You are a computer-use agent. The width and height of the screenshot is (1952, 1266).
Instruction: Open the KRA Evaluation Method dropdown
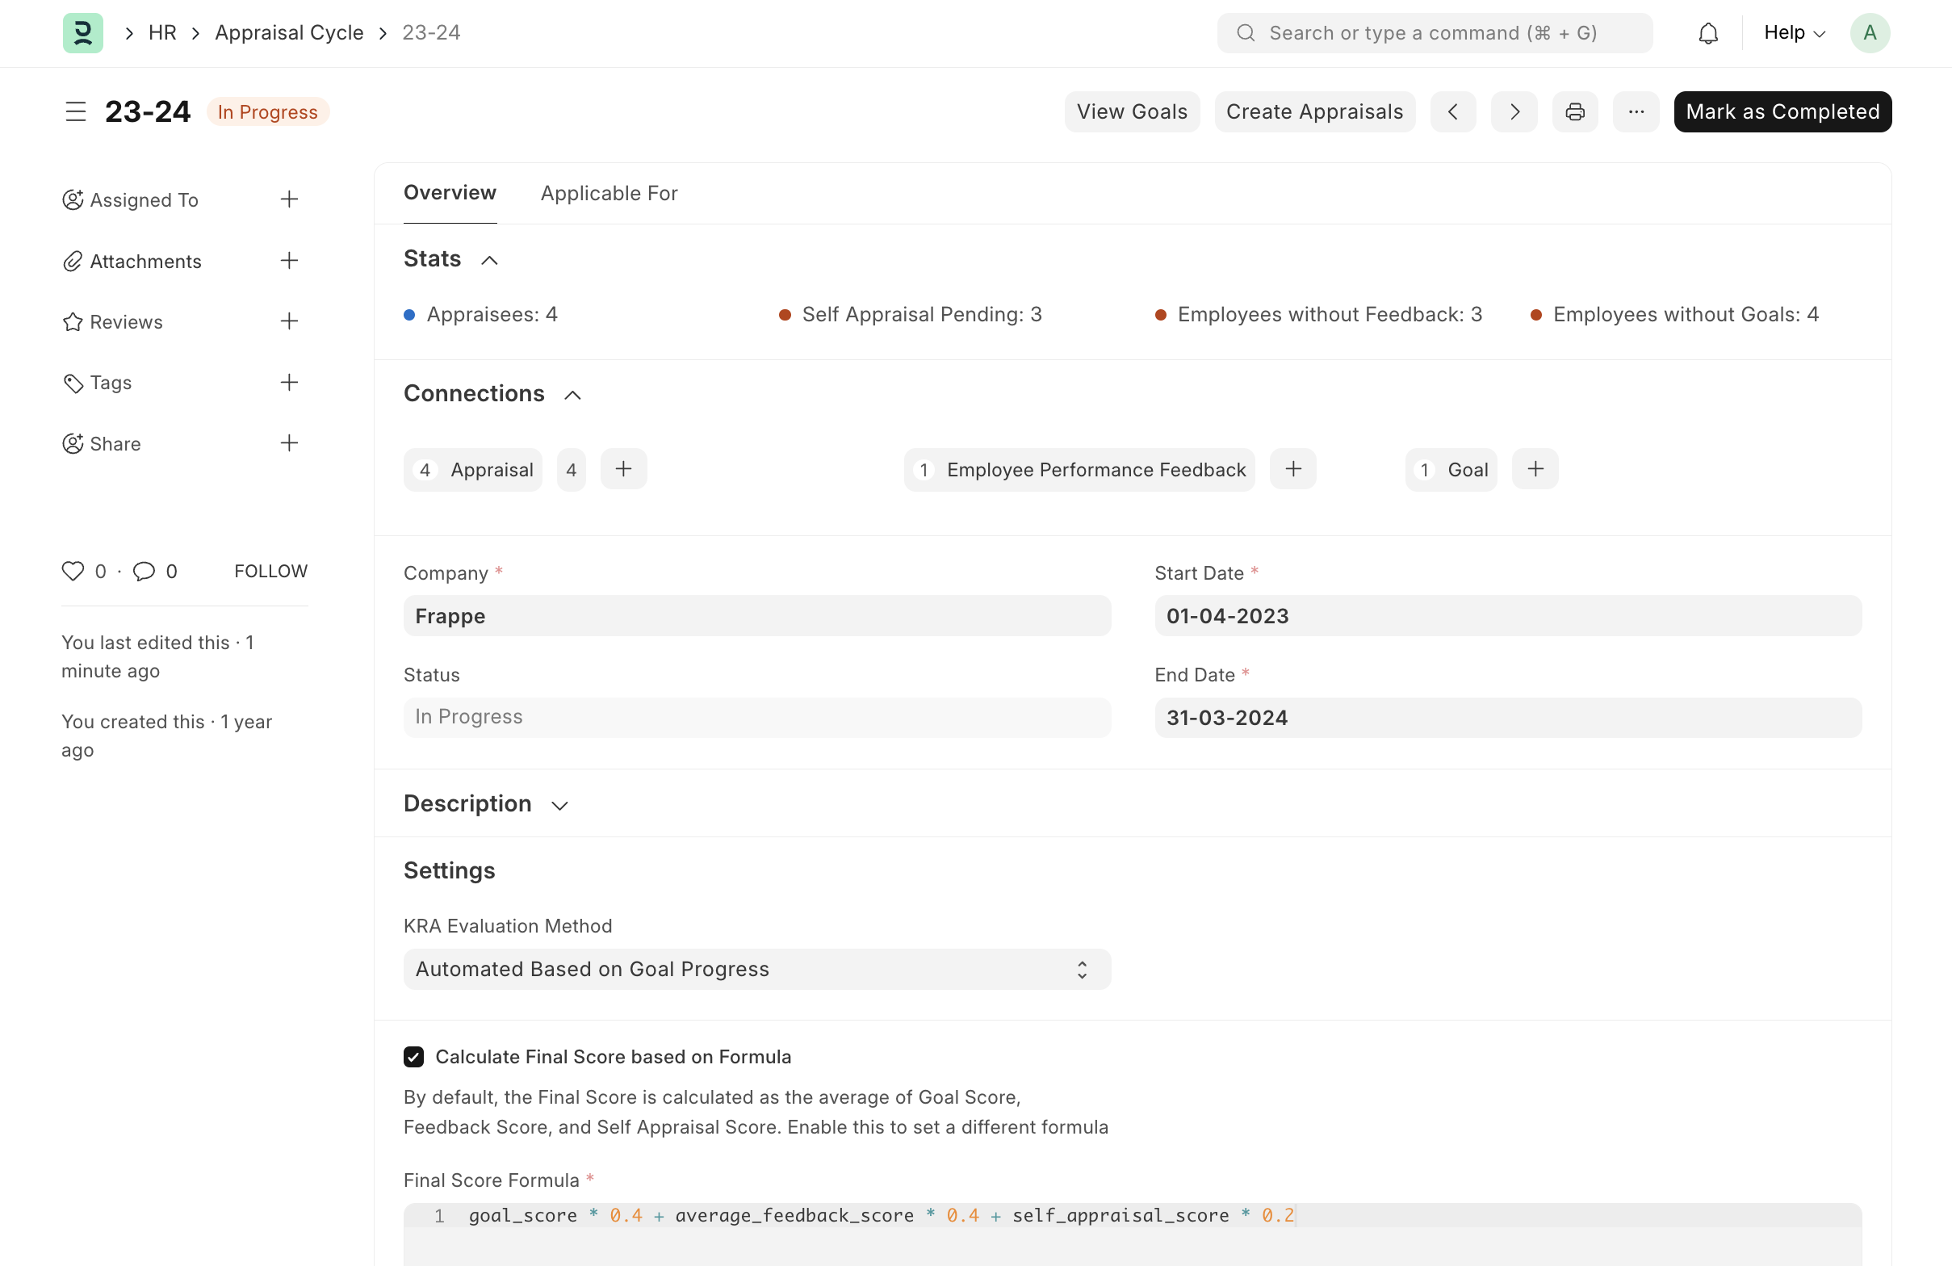point(756,969)
